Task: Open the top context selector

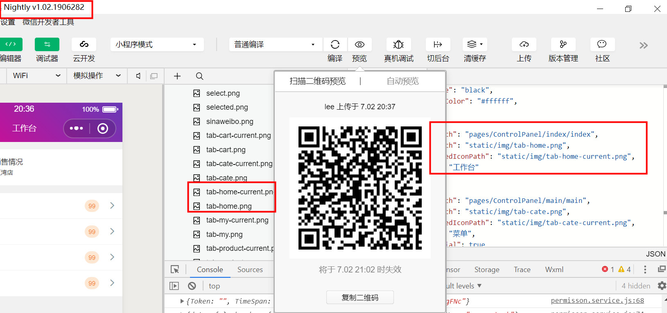Action: click(x=214, y=286)
